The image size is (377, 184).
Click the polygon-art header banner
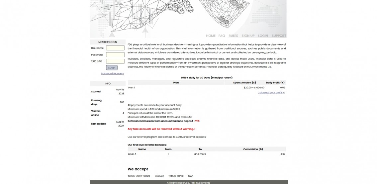188,17
